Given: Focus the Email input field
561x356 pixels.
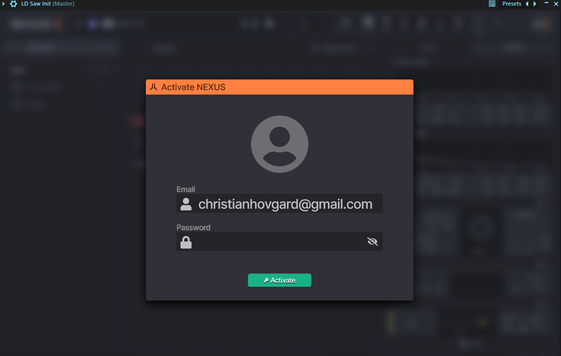Looking at the screenshot, I should click(x=279, y=203).
